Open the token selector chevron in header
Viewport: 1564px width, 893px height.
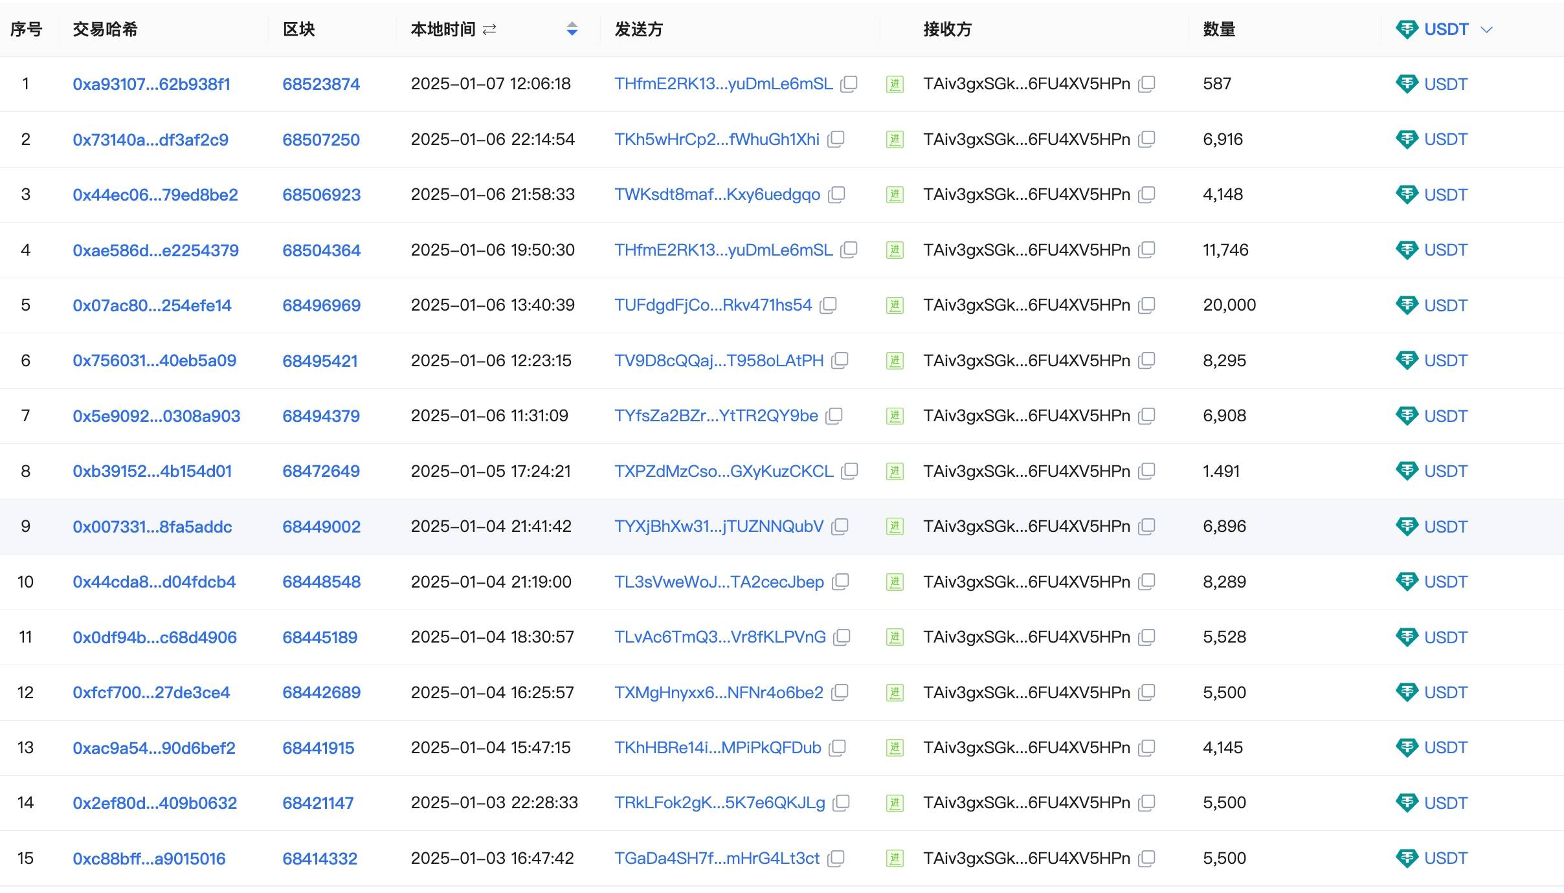(x=1487, y=29)
